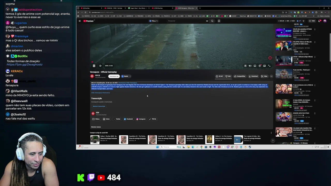Open The Legend of Zelda vinyl product
Image resolution: width=331 pixels, height=186 pixels.
pyautogui.click(x=238, y=139)
